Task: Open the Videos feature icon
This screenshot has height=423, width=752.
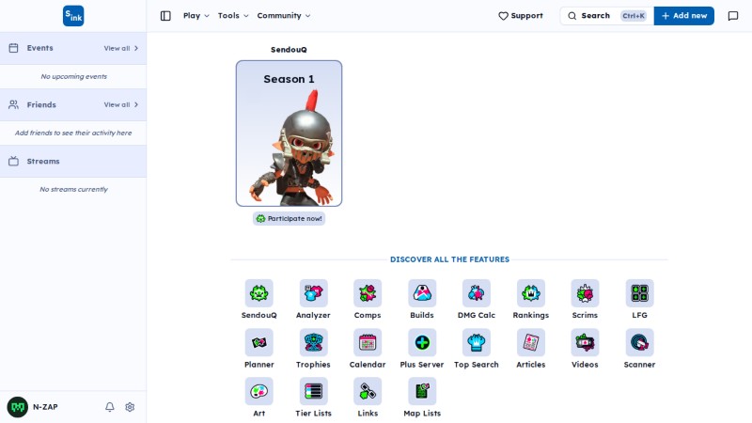Action: coord(585,342)
